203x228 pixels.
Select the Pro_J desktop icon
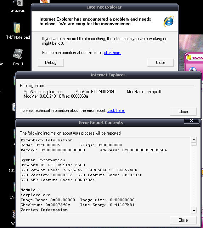[18, 57]
